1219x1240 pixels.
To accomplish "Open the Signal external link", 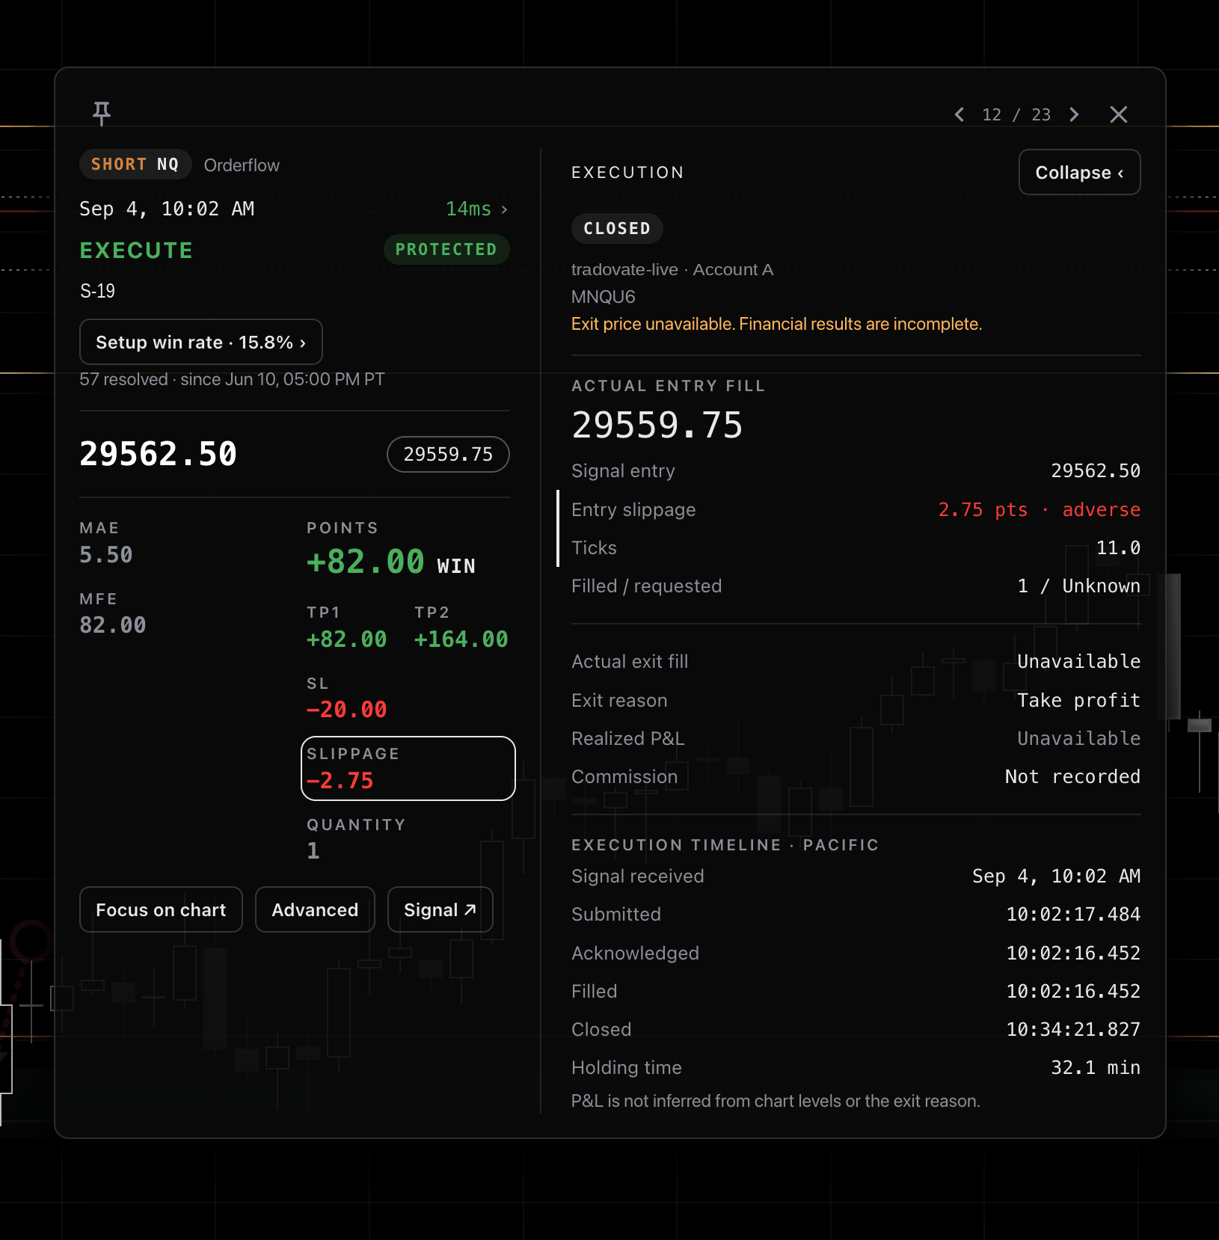I will point(440,909).
